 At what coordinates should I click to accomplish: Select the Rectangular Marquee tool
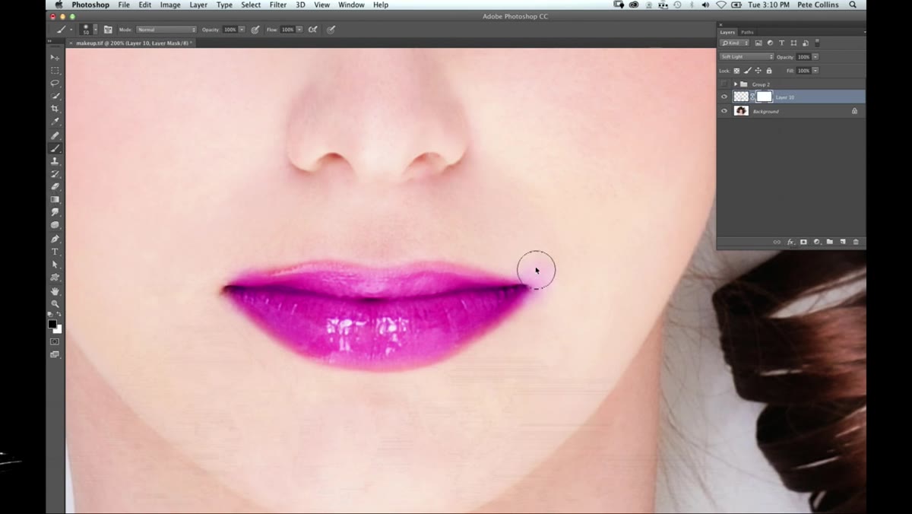pos(55,70)
